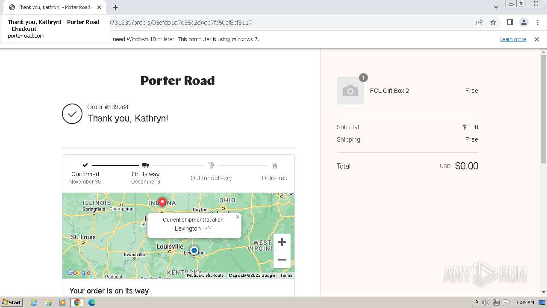
Task: Open the network tray icon
Action: point(496,302)
